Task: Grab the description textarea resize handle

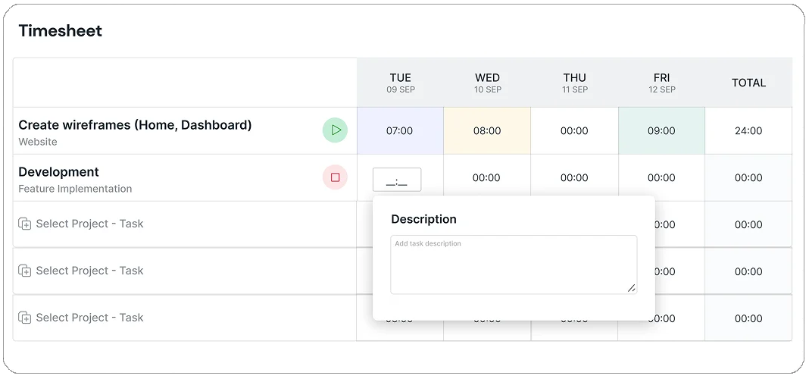Action: pyautogui.click(x=632, y=288)
